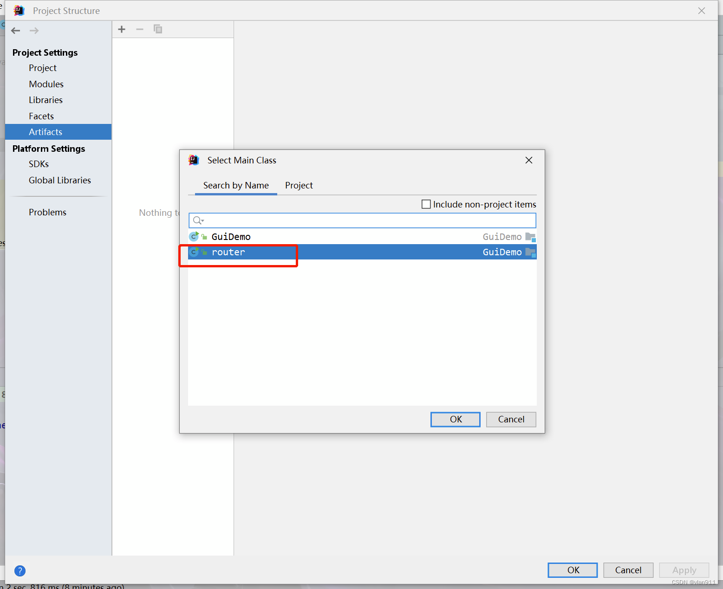Open the Project settings section
Image resolution: width=723 pixels, height=589 pixels.
click(43, 68)
